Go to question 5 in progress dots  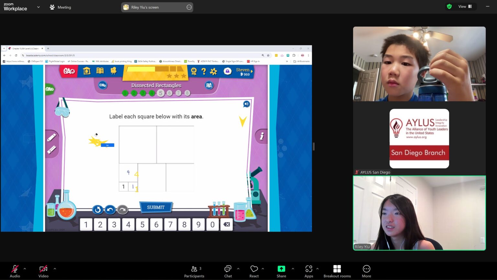point(160,93)
